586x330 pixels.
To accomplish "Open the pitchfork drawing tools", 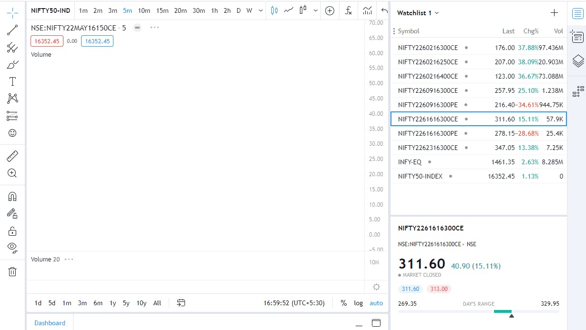I will (x=12, y=48).
